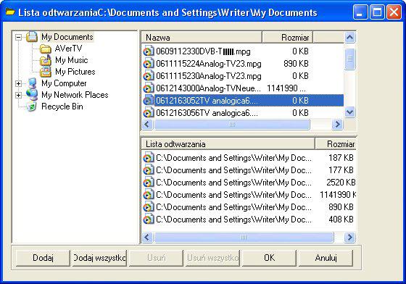The height and width of the screenshot is (284, 406).
Task: Select the My Documents tree label
Action: pyautogui.click(x=67, y=37)
